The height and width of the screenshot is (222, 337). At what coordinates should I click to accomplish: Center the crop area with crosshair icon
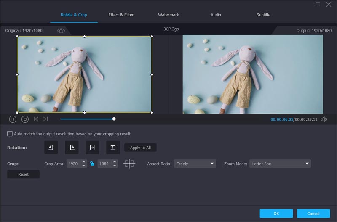129,164
